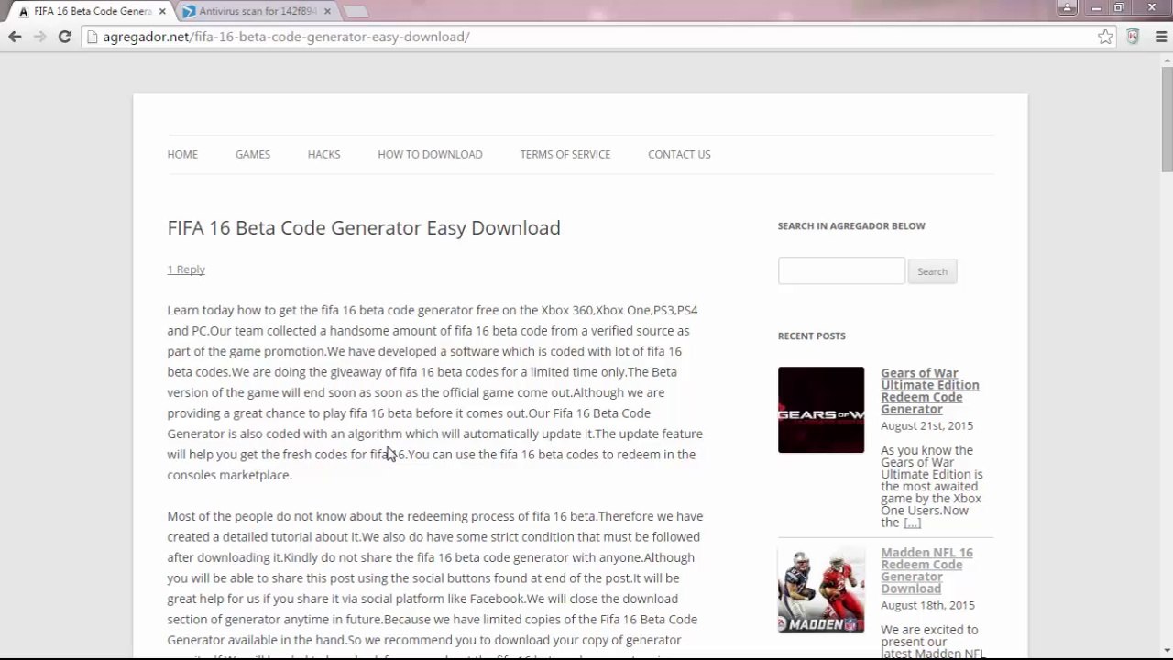Open the TERMS OF SERVICE page
Viewport: 1173px width, 660px height.
pyautogui.click(x=565, y=154)
